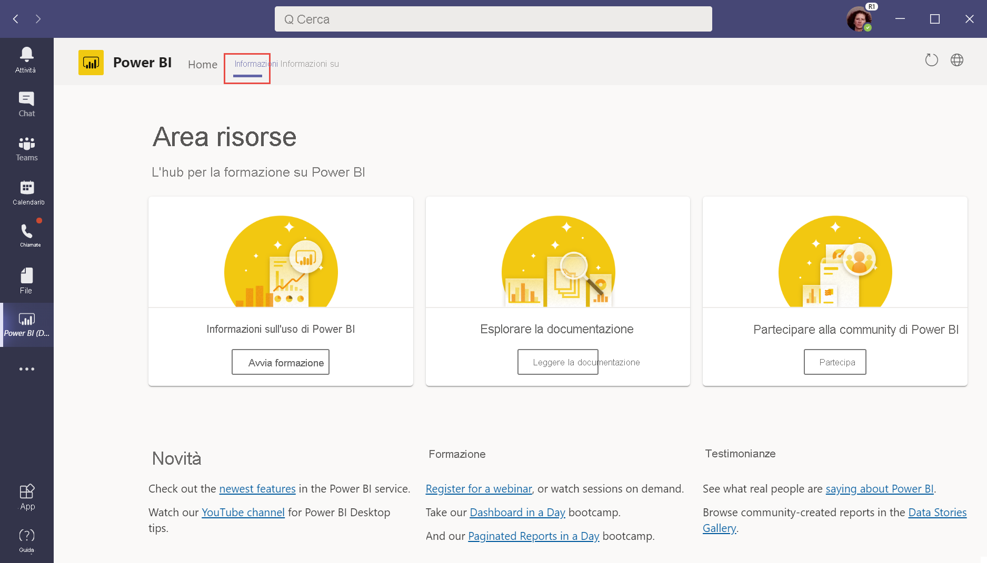The image size is (987, 563).
Task: Click the Power BI logo icon
Action: pyautogui.click(x=91, y=63)
